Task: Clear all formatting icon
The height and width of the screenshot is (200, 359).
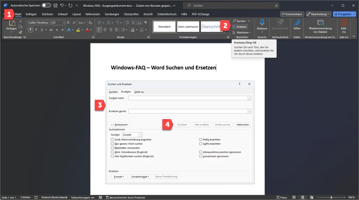Action: (90, 22)
